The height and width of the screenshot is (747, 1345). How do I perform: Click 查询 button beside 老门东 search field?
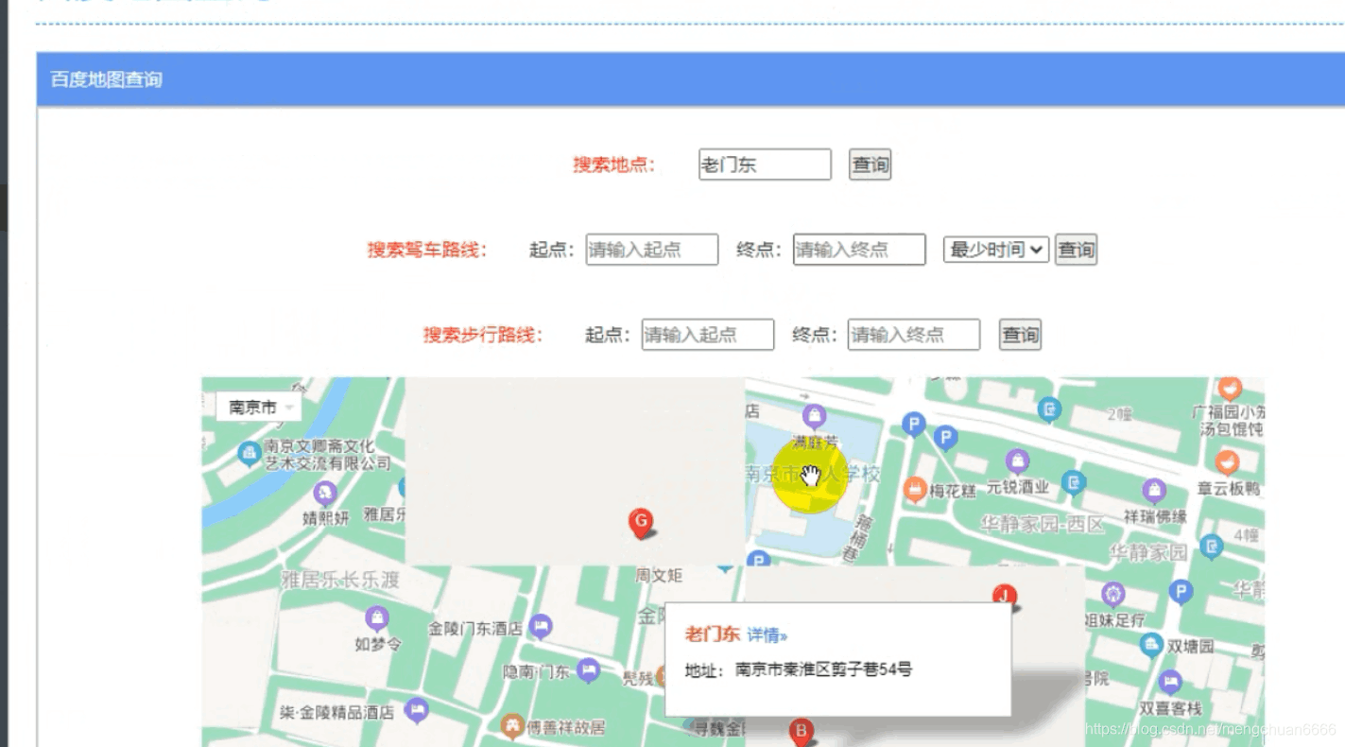coord(870,165)
